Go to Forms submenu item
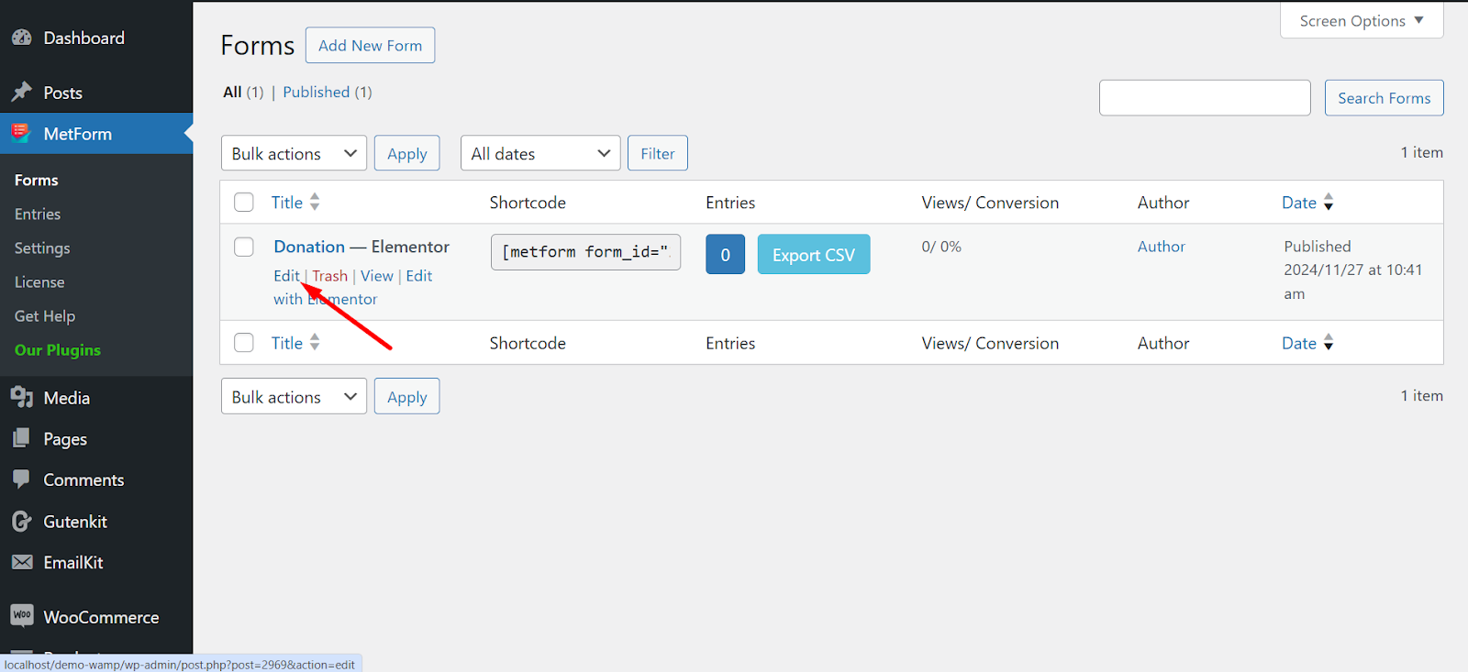 point(37,181)
